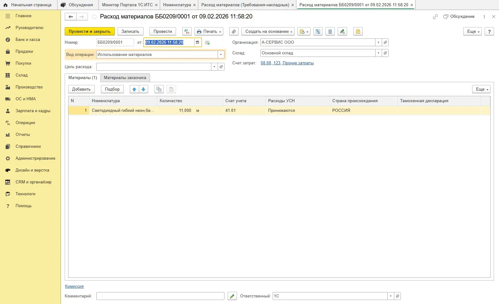Expand the Вид операции dropdown

click(x=221, y=55)
